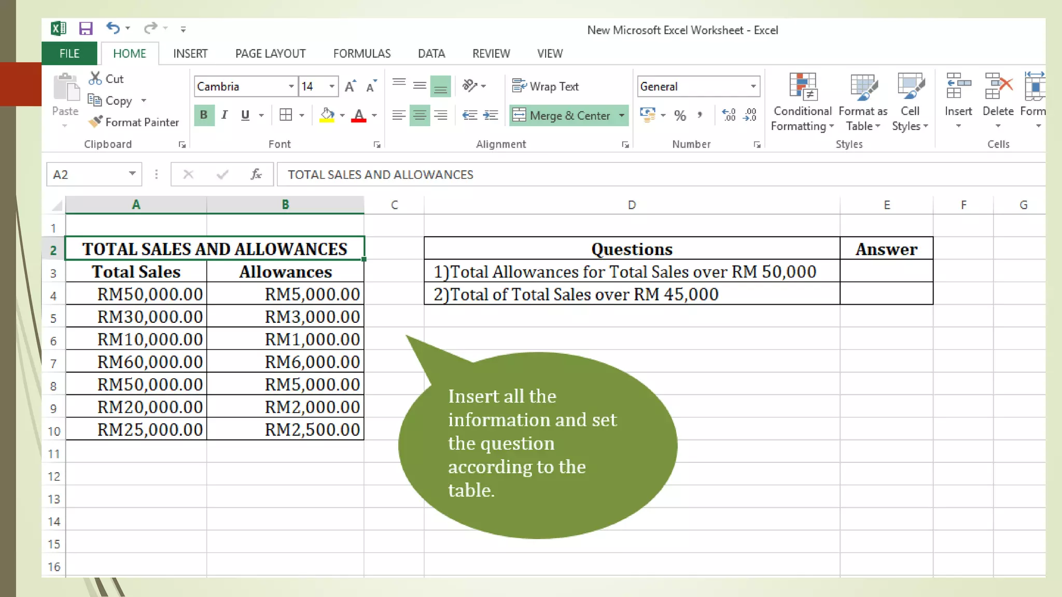Click the Redo arrow icon
Image resolution: width=1062 pixels, height=597 pixels.
click(150, 28)
